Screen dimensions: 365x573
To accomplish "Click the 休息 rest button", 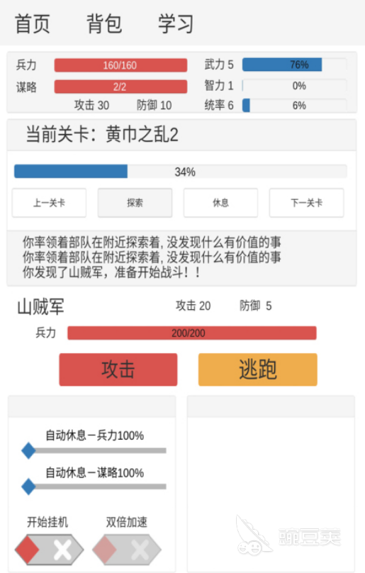I will 220,203.
